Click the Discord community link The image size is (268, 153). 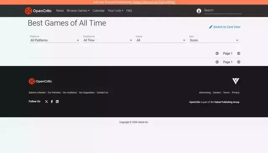click(154, 2)
